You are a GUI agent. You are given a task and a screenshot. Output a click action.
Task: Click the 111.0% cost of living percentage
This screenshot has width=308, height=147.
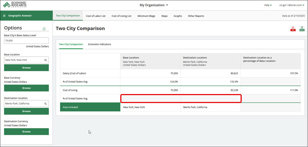tap(294, 90)
